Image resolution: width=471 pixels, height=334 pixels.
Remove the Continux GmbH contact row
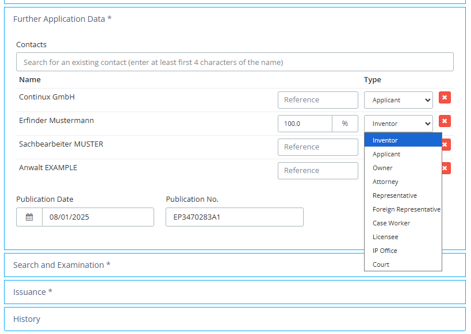445,98
